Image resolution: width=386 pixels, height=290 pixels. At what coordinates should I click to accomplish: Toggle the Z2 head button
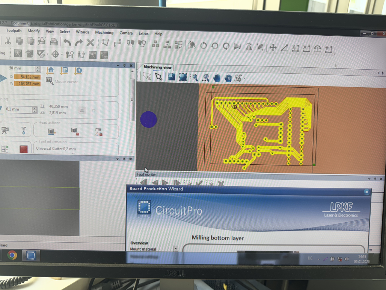click(x=93, y=111)
